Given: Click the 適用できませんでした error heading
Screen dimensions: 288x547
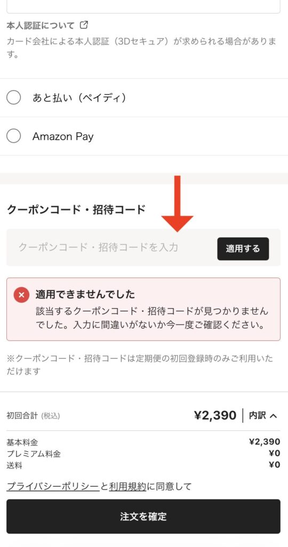Looking at the screenshot, I should (x=85, y=294).
